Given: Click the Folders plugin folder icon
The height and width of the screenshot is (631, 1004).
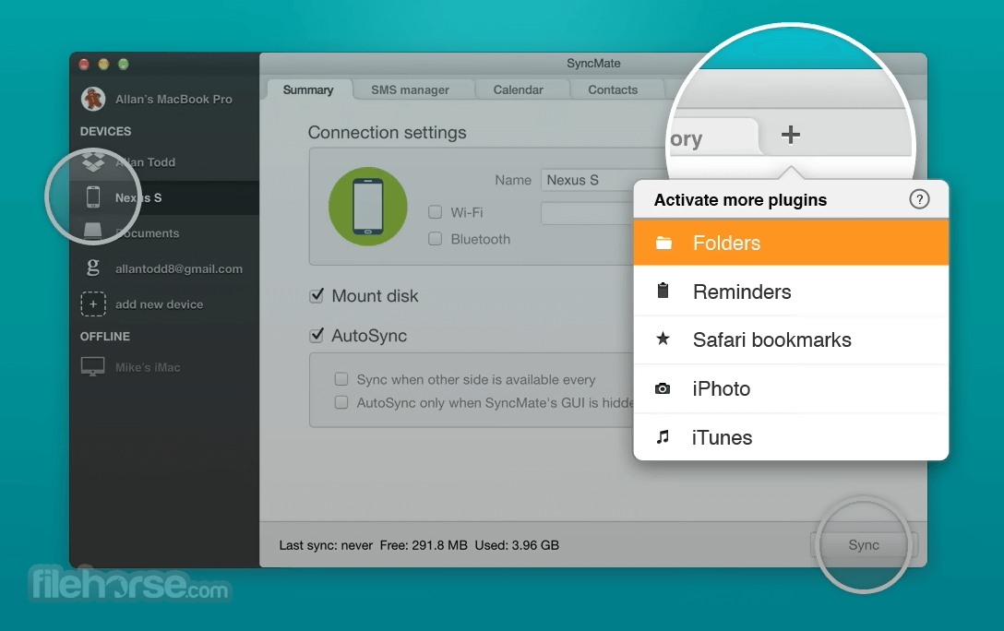Looking at the screenshot, I should click(664, 243).
